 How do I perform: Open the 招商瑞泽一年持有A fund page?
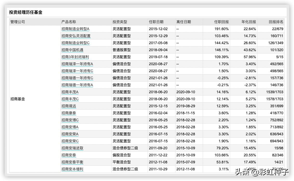coord(77,64)
